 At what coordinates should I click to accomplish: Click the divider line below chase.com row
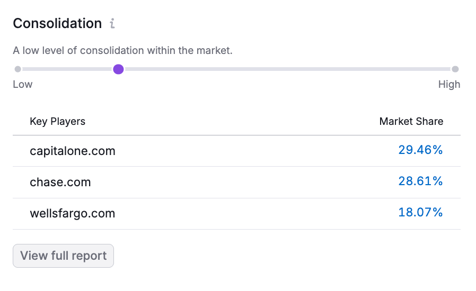click(236, 198)
